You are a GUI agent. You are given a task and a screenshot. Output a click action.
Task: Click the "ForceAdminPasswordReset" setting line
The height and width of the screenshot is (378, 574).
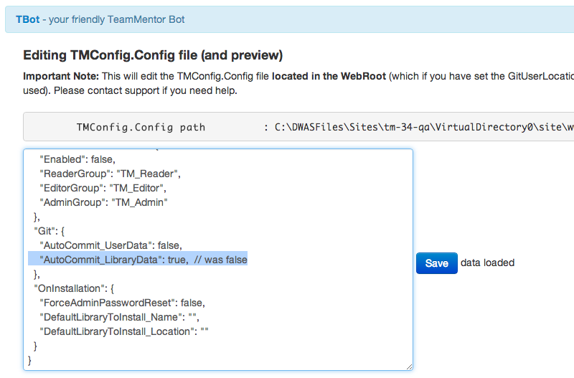tap(122, 303)
